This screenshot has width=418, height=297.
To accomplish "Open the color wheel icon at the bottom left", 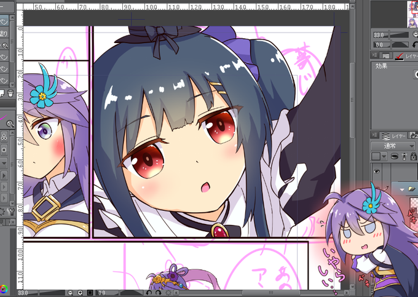I will pyautogui.click(x=4, y=288).
